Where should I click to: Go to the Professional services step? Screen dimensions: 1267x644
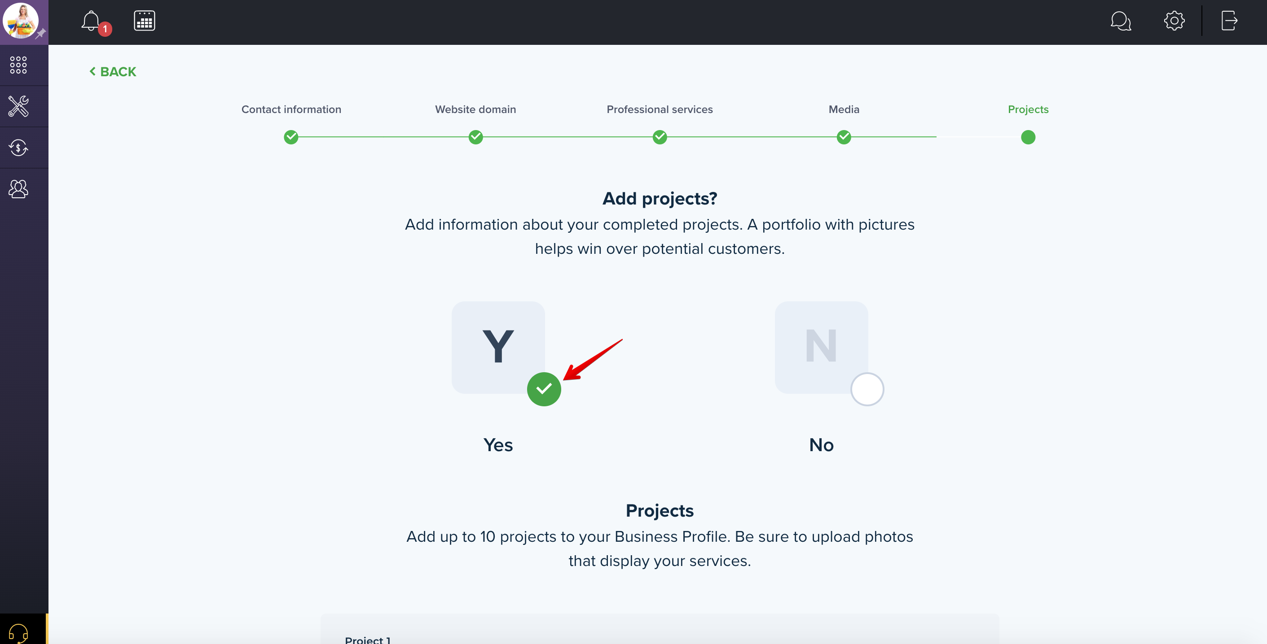660,109
